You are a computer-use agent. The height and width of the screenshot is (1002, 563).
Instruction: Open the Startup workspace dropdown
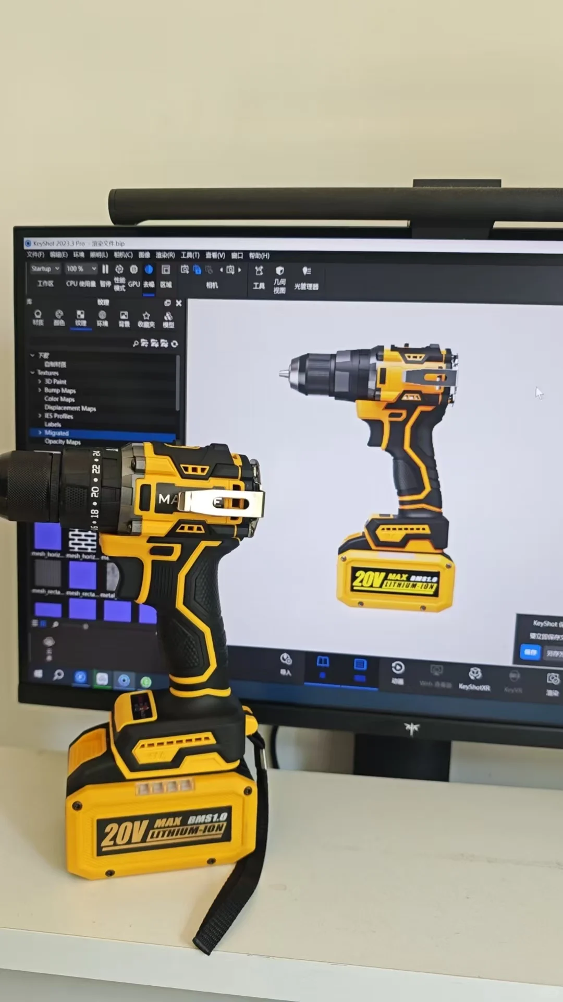coord(45,269)
